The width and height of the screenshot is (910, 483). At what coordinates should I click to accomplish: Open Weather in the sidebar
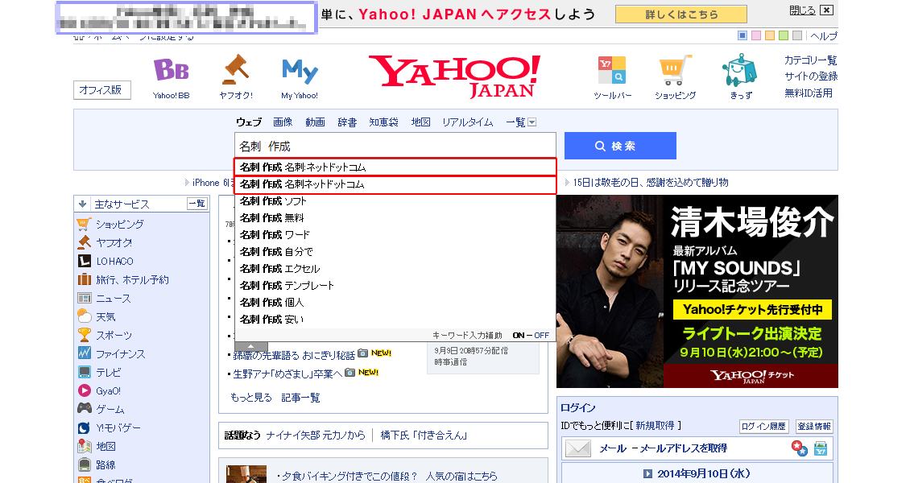[105, 316]
